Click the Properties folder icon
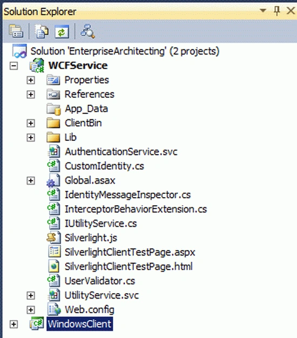This screenshot has width=297, height=338. tap(53, 80)
